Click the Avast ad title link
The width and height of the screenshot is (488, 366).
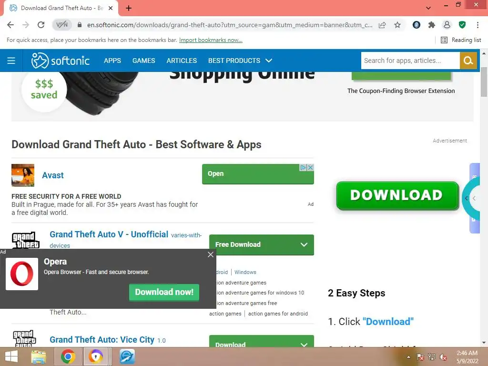pos(52,175)
